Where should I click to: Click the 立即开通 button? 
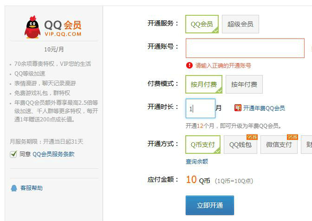[x=210, y=205]
